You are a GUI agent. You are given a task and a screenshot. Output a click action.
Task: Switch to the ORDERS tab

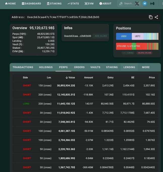(79, 67)
